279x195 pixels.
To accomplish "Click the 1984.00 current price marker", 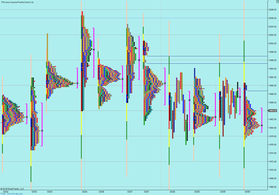I will point(273,110).
